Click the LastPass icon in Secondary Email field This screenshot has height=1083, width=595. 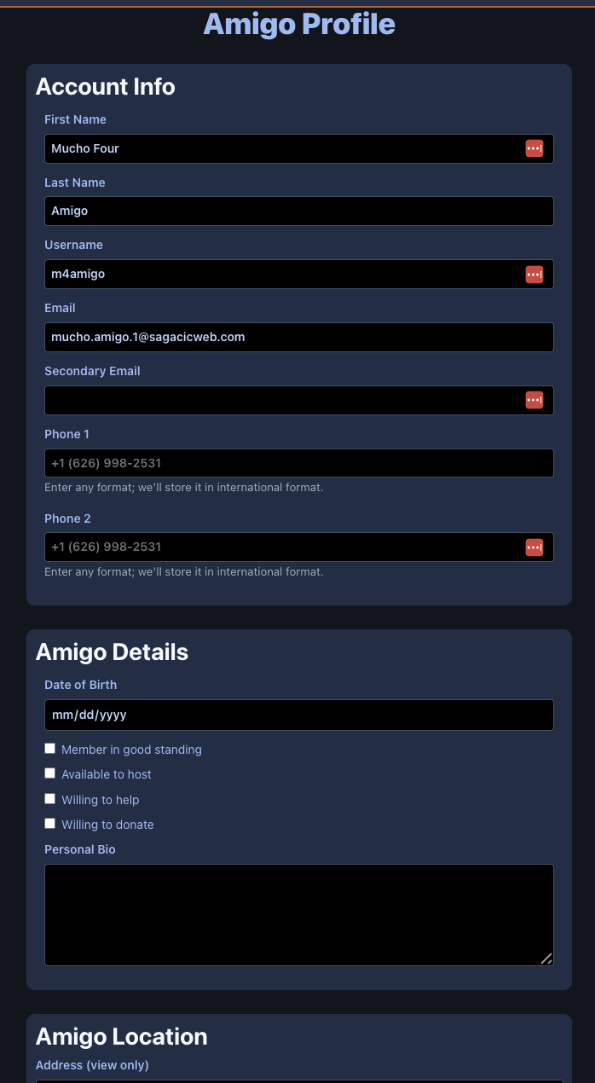(x=534, y=399)
